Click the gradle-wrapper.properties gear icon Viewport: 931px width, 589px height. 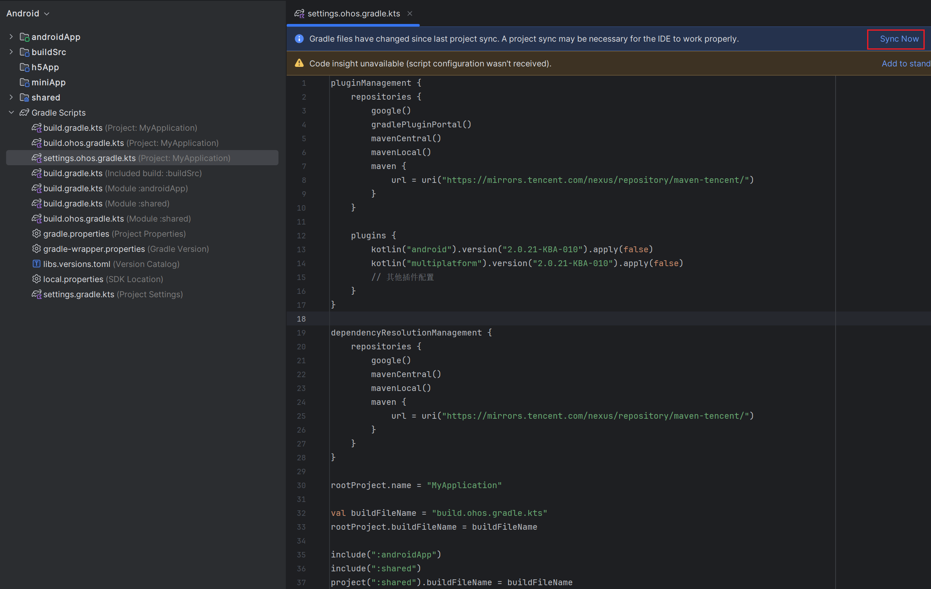click(37, 249)
